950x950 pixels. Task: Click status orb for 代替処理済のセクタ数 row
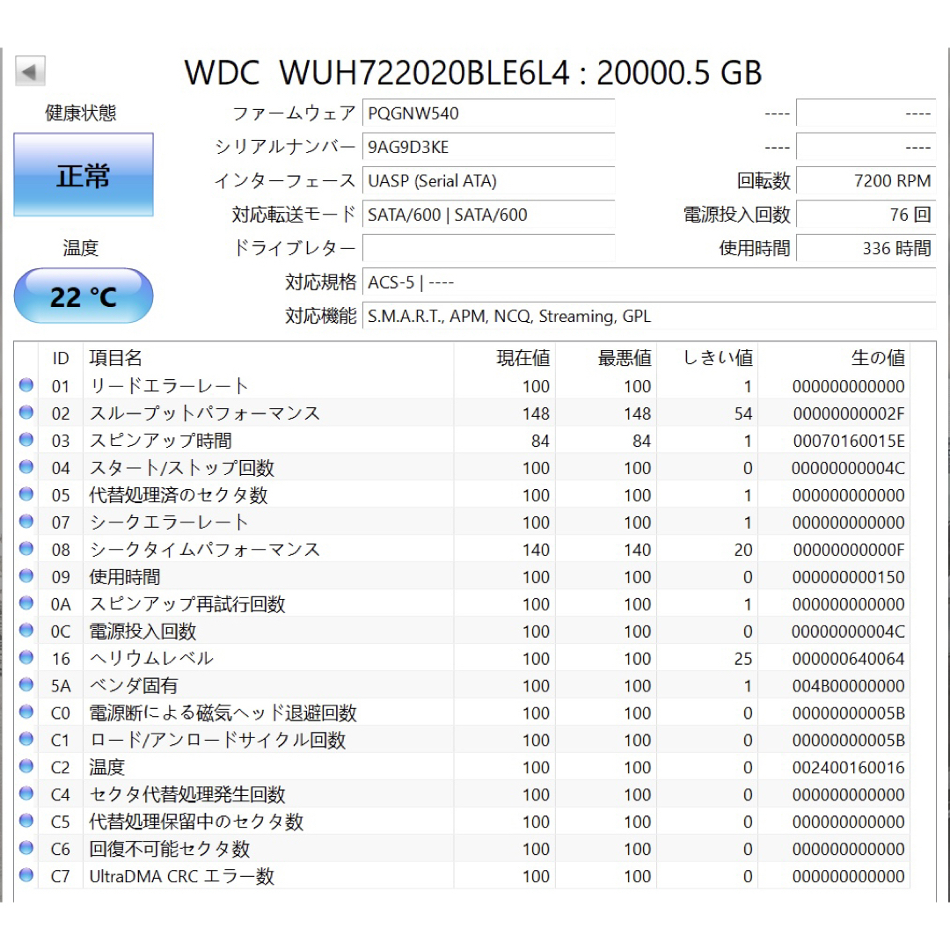tap(26, 494)
